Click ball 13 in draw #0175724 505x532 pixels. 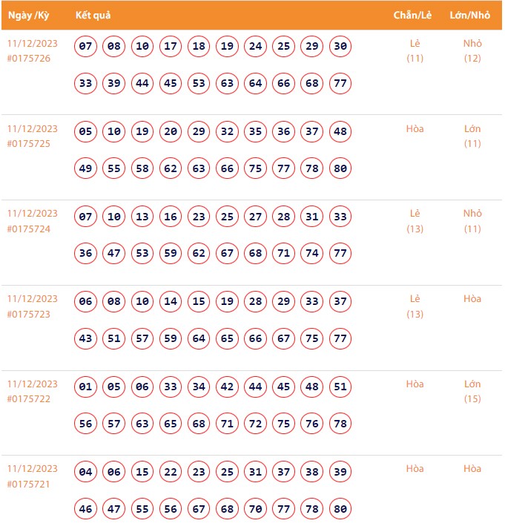(142, 217)
